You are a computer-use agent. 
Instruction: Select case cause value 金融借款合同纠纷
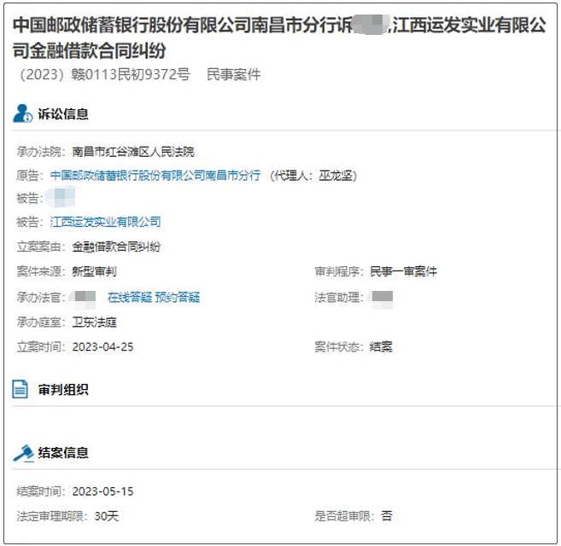tap(116, 247)
